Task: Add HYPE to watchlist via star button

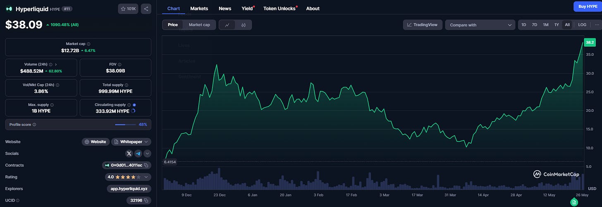Action: pyautogui.click(x=129, y=9)
